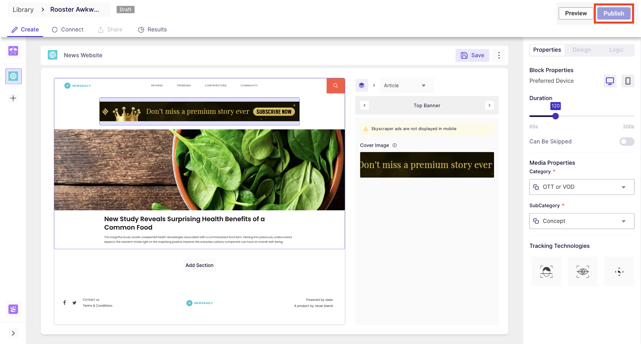Click the Add Section button

[x=199, y=265]
